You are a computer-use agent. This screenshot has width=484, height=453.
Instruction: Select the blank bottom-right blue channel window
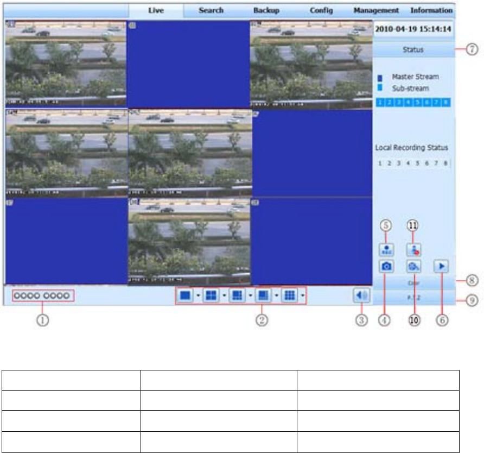coord(311,241)
